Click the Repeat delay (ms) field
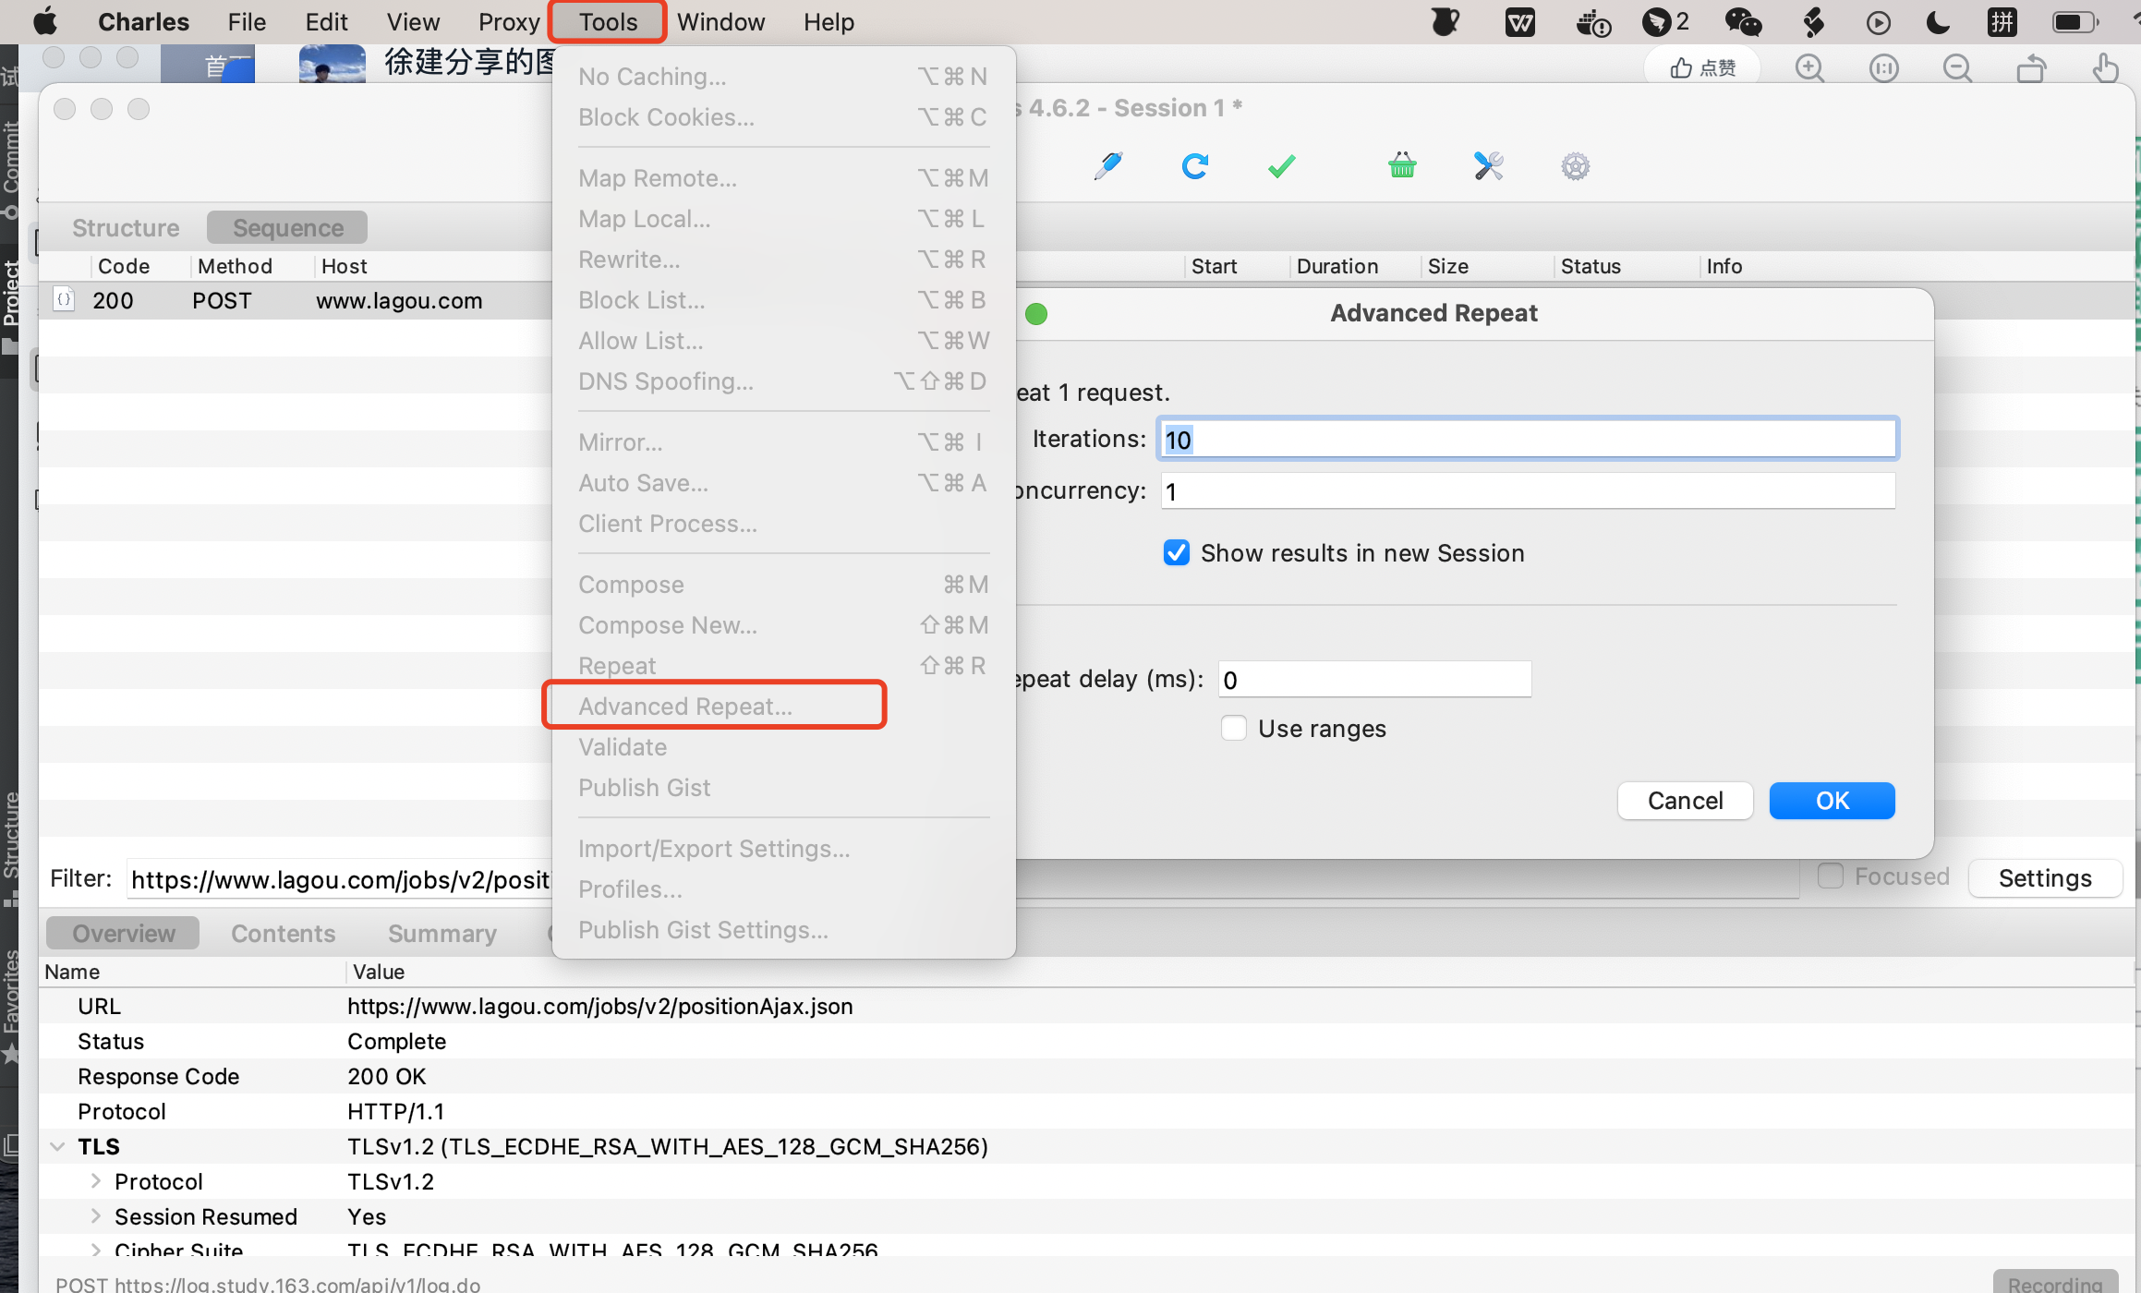This screenshot has height=1293, width=2141. click(x=1374, y=679)
